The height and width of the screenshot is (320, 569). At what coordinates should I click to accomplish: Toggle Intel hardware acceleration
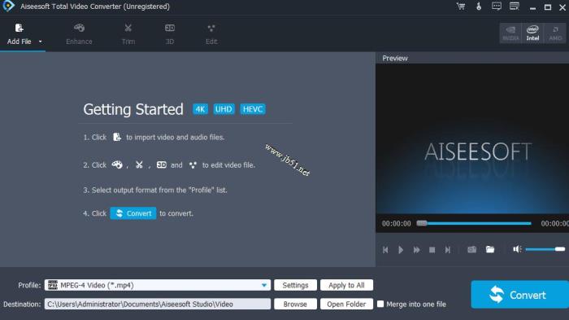[532, 33]
